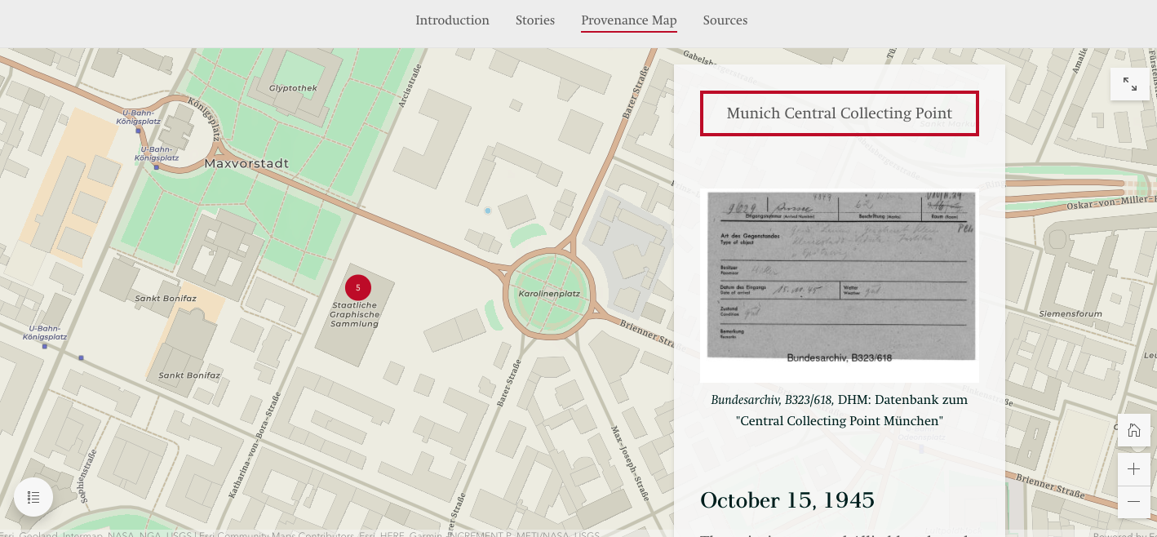Click Staatliche Graphische Sammlung label
This screenshot has width=1157, height=537.
tap(355, 314)
